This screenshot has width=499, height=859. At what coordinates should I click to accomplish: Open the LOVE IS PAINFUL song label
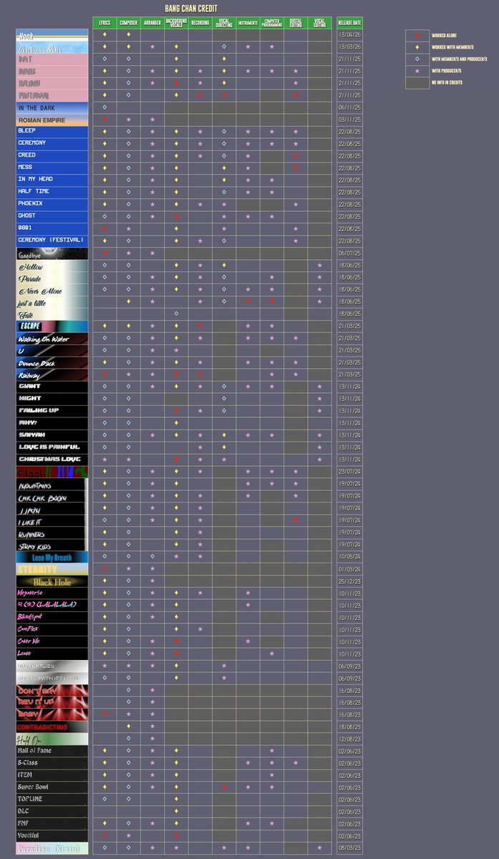pyautogui.click(x=52, y=447)
